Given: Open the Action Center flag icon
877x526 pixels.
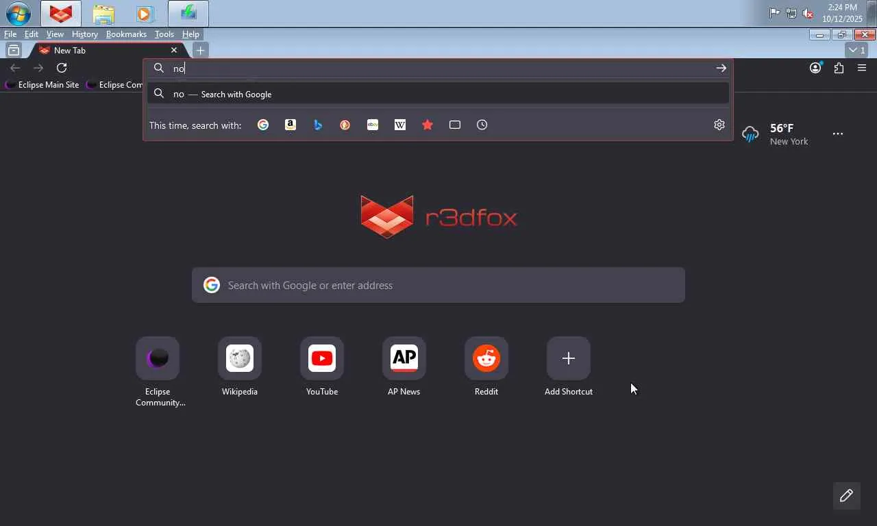Looking at the screenshot, I should [774, 13].
